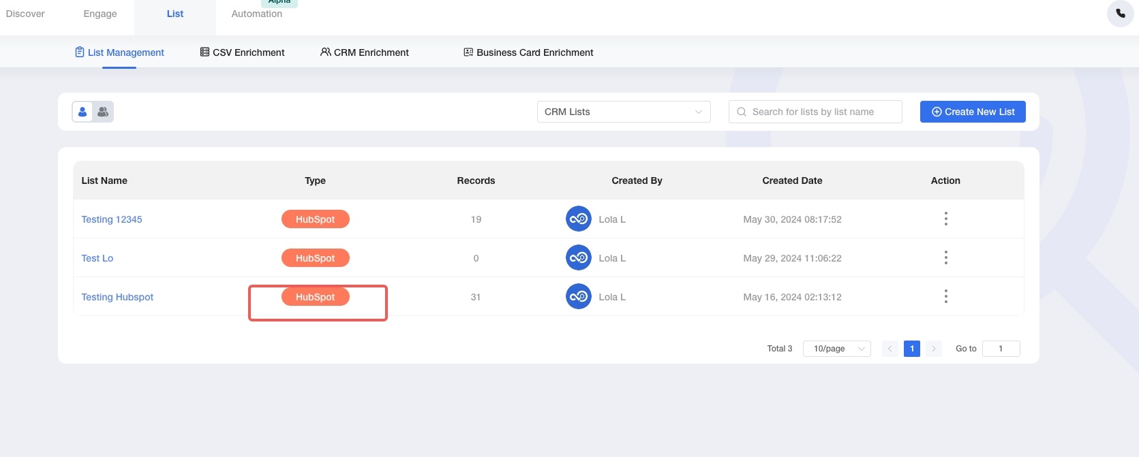1139x457 pixels.
Task: Open the Testing 12345 list
Action: tap(112, 219)
